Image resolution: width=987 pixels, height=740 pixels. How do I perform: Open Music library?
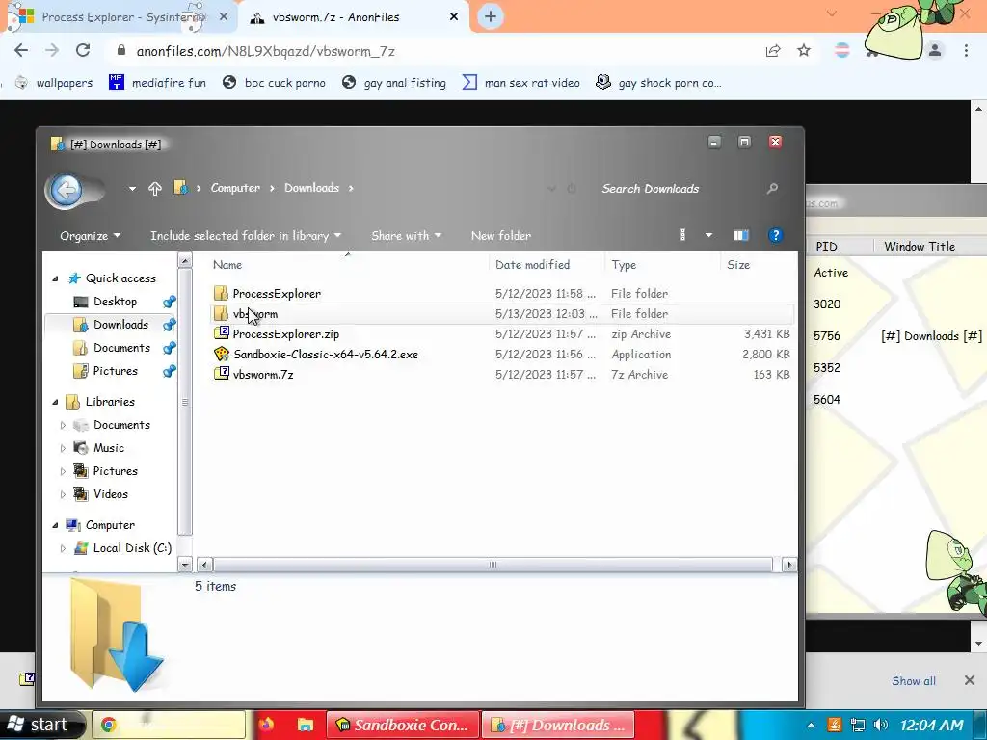pyautogui.click(x=108, y=448)
